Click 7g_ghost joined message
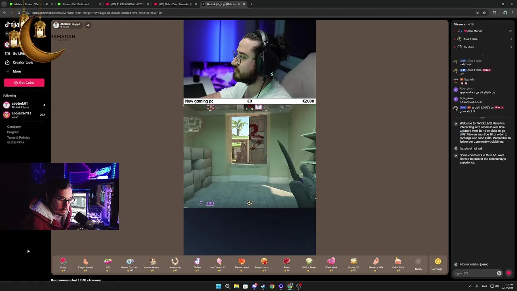Screen dimensions: 517x291 click(471, 148)
